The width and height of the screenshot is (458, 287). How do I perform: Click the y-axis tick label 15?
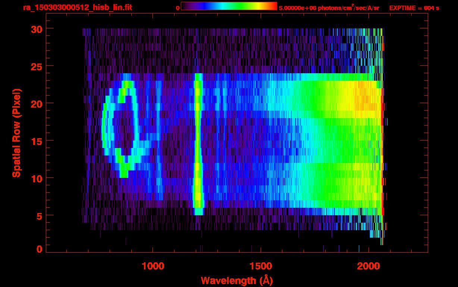coord(37,141)
